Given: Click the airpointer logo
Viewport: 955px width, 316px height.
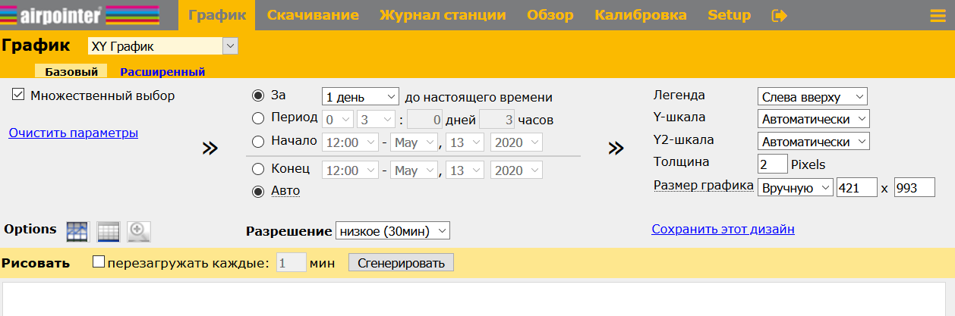Looking at the screenshot, I should (x=80, y=15).
